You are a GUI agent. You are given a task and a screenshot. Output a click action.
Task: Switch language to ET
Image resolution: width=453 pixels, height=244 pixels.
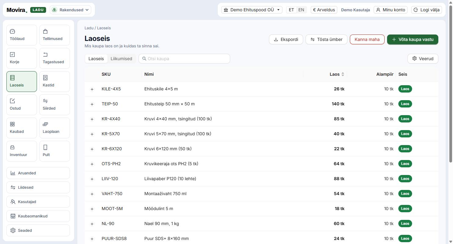291,10
